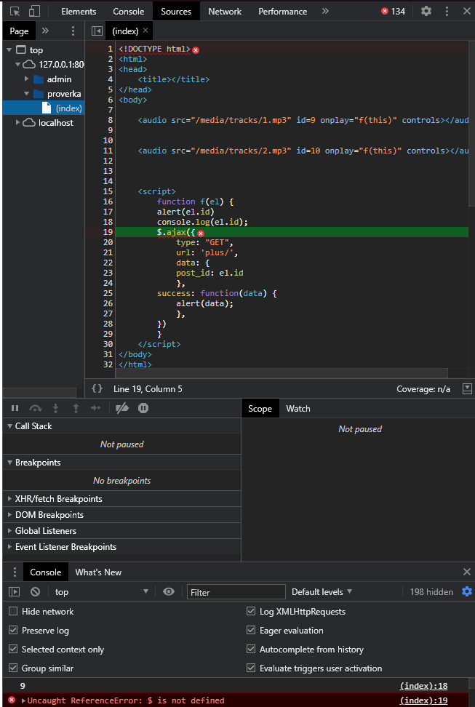Expand the admin folder
Screen dimensions: 475x707
[x=27, y=79]
